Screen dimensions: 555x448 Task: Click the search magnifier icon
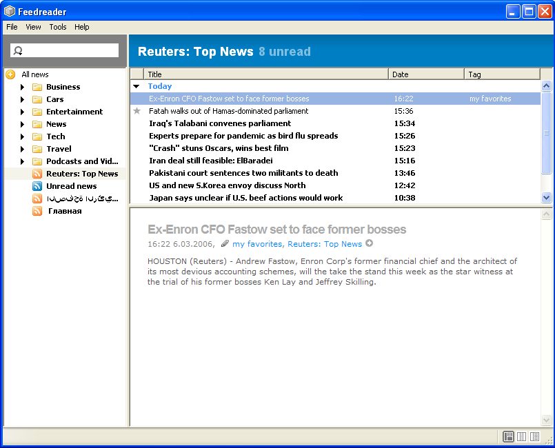click(x=18, y=50)
